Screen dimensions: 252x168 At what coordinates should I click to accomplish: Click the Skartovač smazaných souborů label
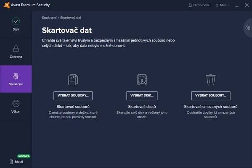coord(211,107)
